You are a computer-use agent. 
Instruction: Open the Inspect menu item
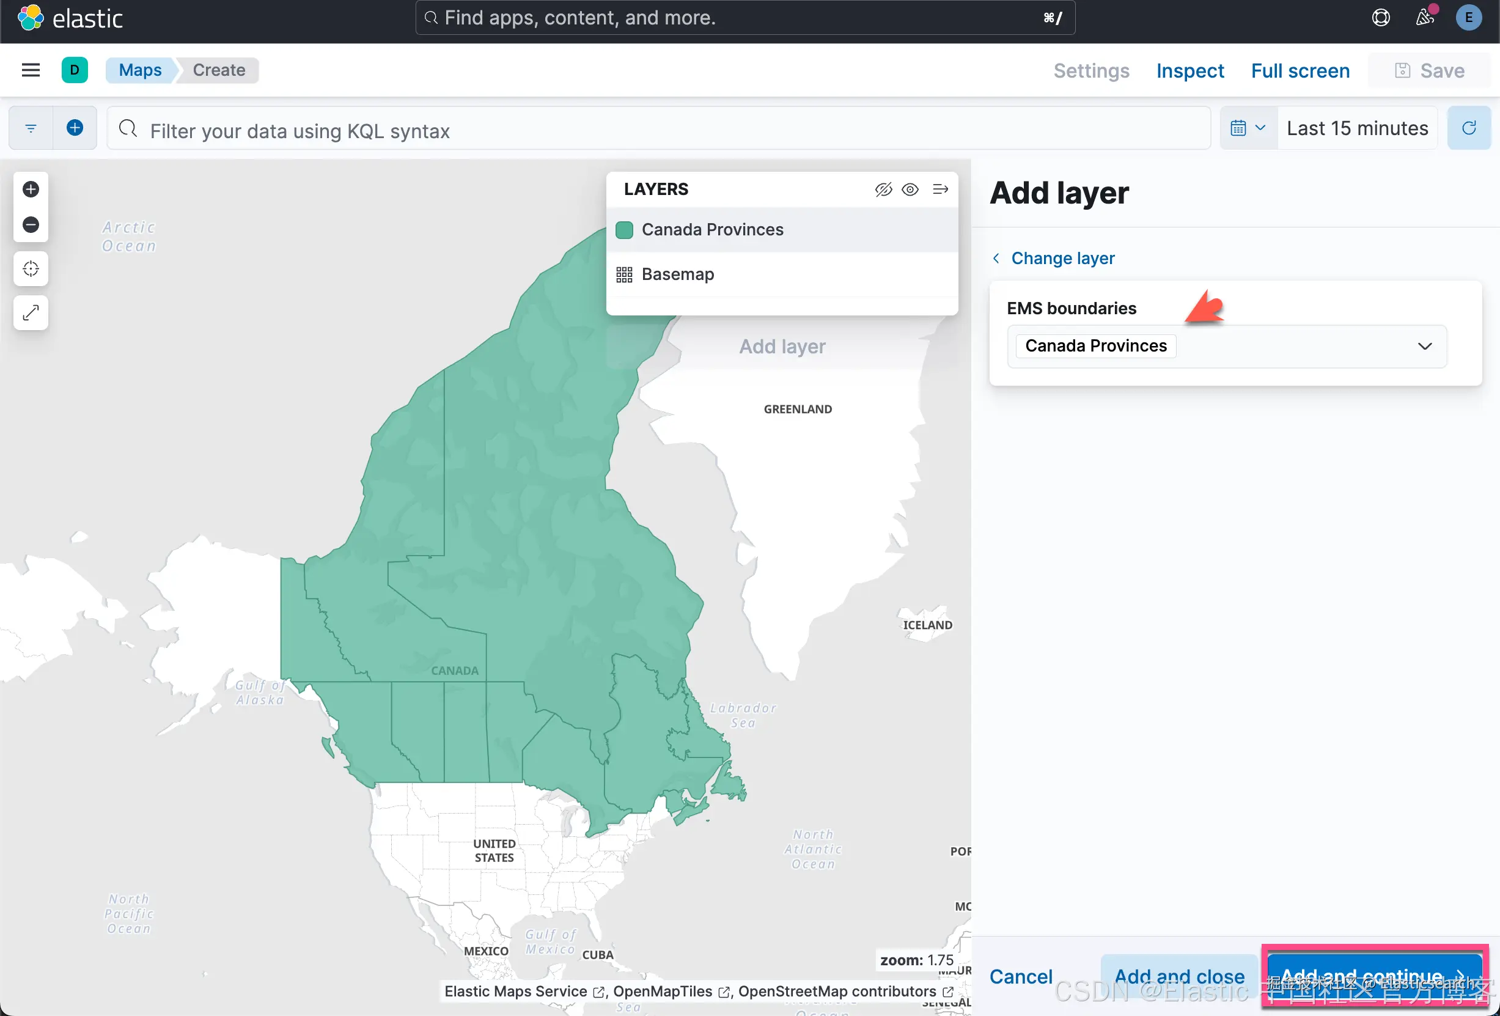(1189, 70)
